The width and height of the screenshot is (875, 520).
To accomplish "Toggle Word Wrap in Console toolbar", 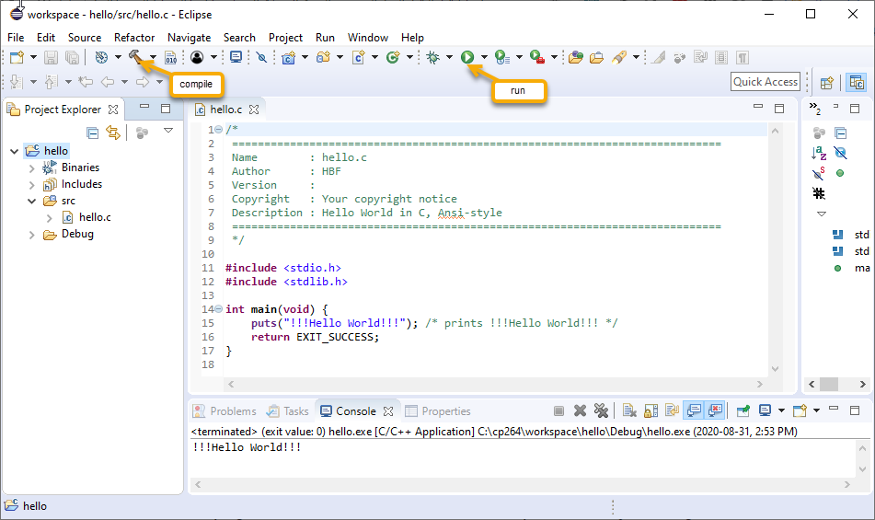I will click(x=673, y=410).
